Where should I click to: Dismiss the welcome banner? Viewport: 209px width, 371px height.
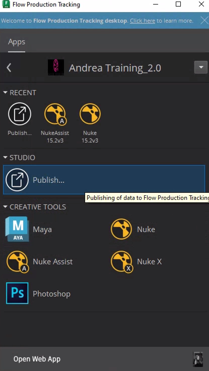(204, 21)
